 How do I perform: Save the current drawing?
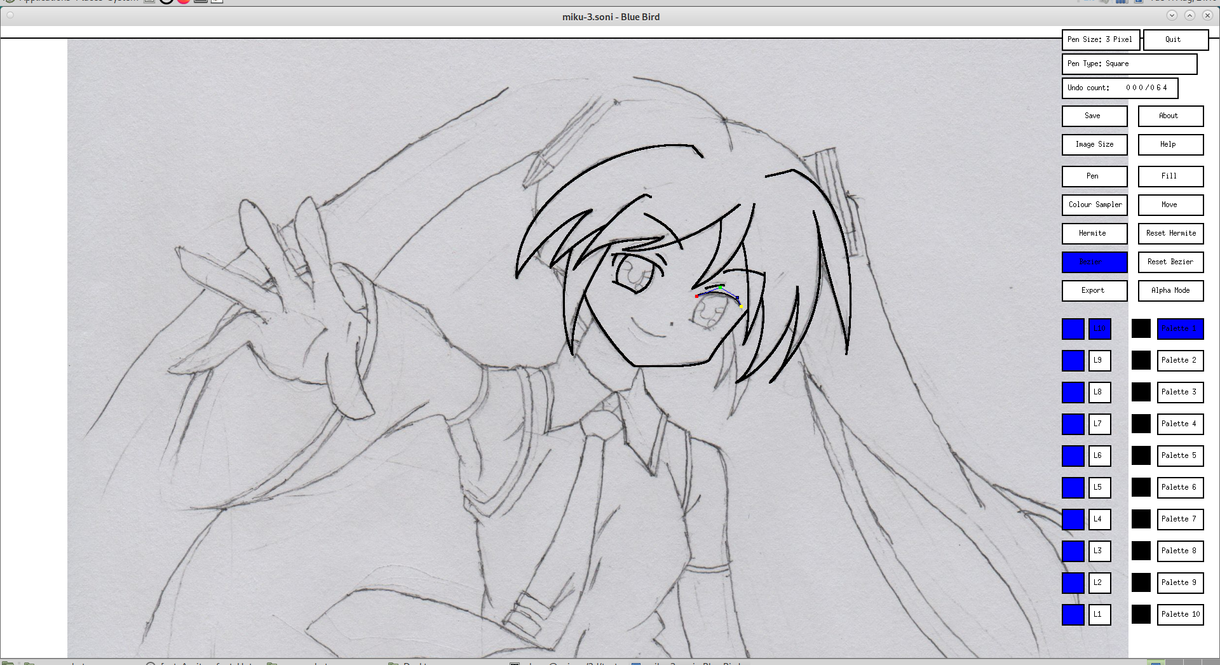pyautogui.click(x=1094, y=116)
